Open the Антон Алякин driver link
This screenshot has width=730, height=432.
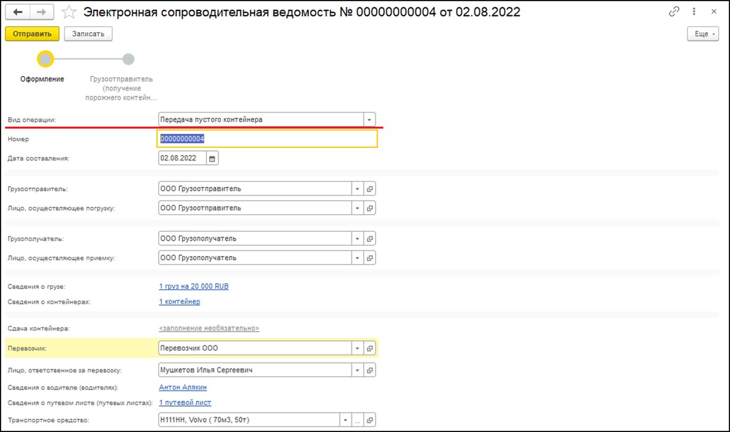pos(183,388)
